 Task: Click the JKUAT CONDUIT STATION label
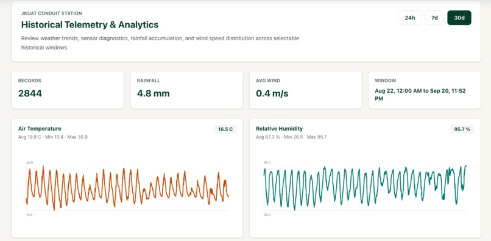(52, 13)
